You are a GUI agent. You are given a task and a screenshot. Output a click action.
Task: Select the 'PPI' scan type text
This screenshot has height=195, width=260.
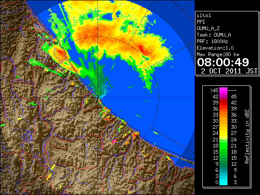(x=201, y=22)
